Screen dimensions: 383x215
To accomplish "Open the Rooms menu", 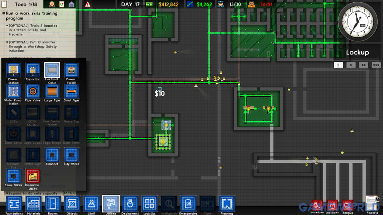I will pyautogui.click(x=53, y=204).
